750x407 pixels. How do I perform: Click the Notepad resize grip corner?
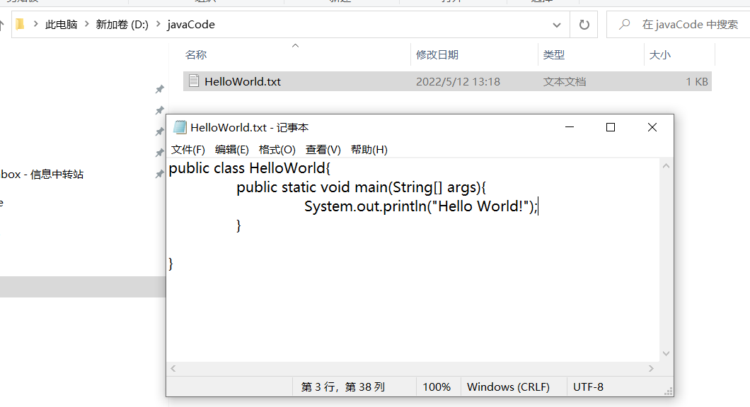click(x=668, y=391)
